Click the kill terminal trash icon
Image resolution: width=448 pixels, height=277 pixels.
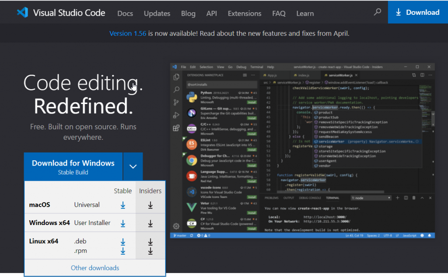414,197
